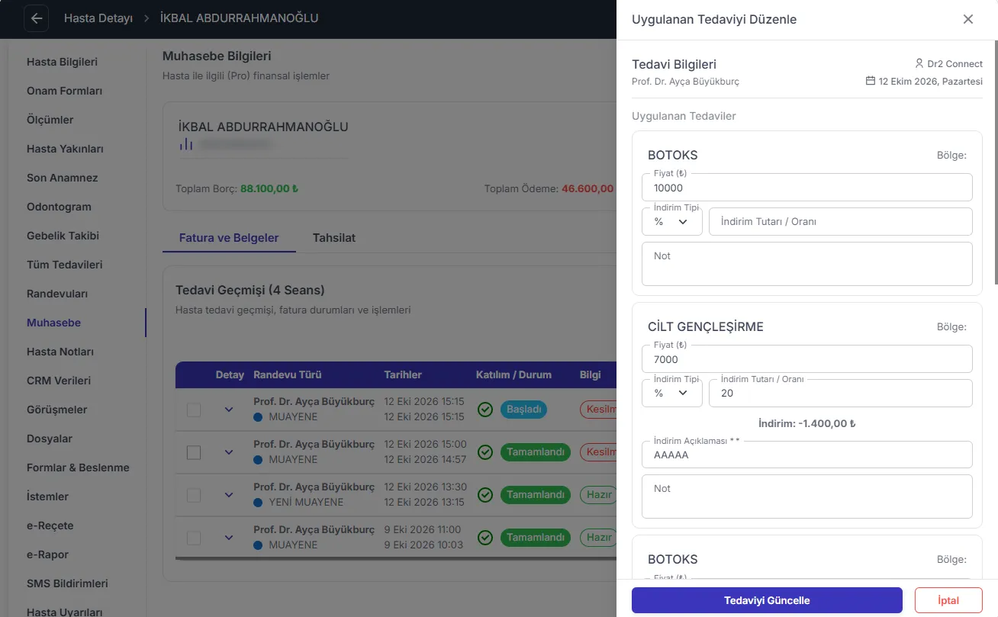This screenshot has width=998, height=617.
Task: Open İndirim Tipi dropdown for CİLT GENÇLEŞİRME
Action: point(672,393)
